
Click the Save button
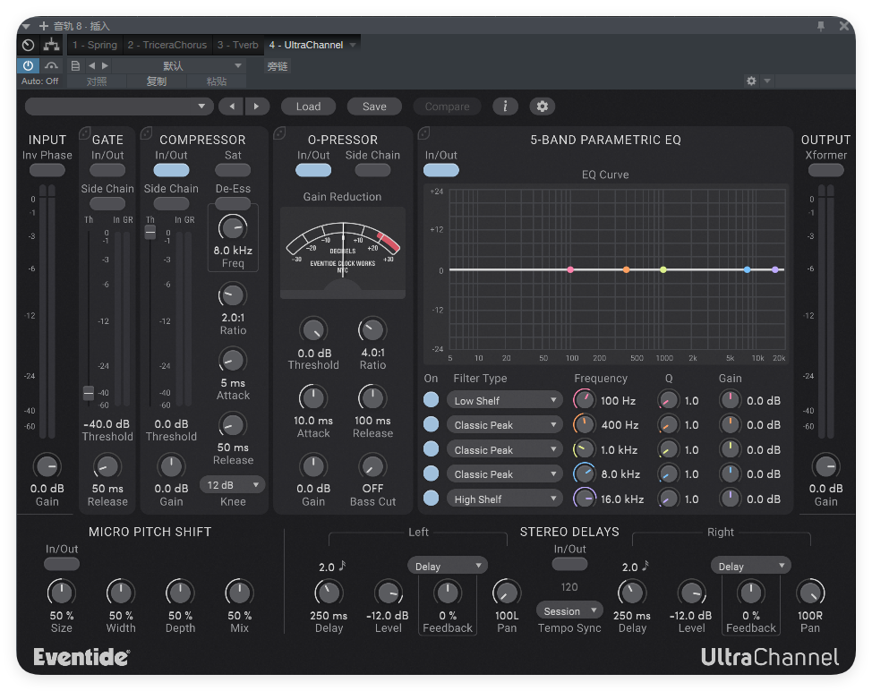coord(374,107)
